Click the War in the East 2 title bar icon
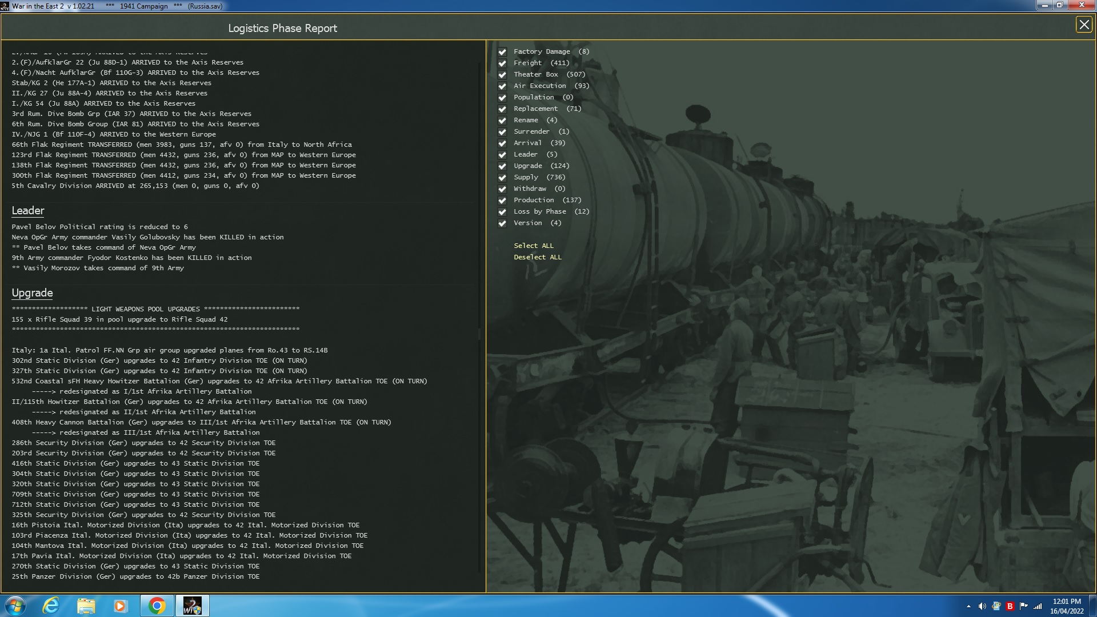1097x617 pixels. [x=5, y=6]
